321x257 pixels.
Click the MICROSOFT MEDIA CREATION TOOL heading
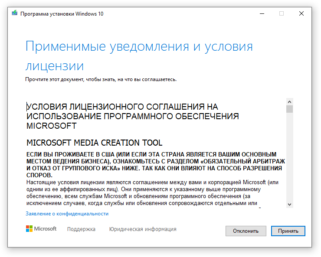[95, 143]
